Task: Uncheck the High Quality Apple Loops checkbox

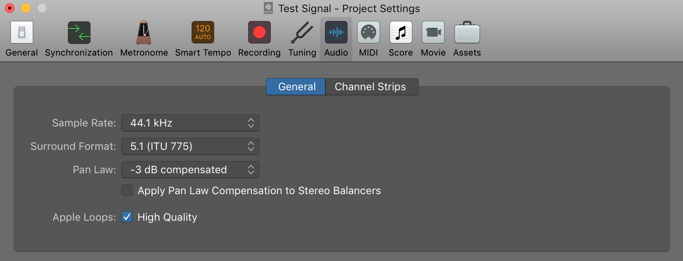Action: (127, 217)
